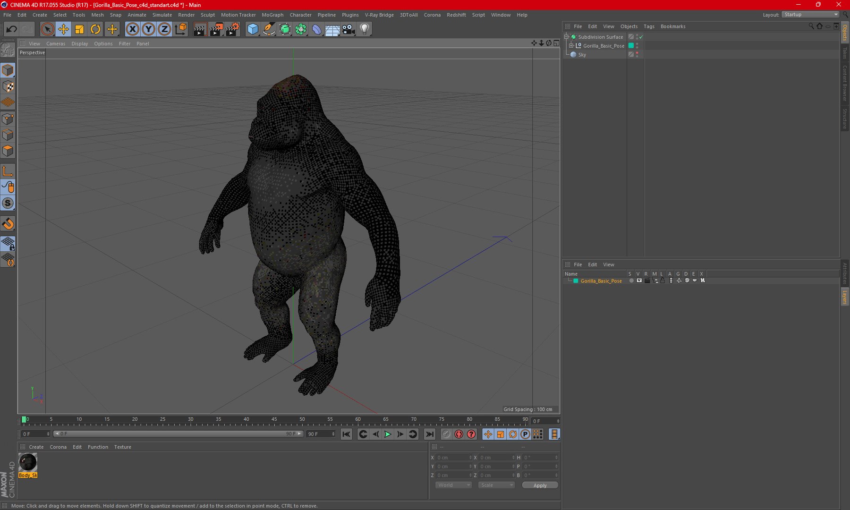This screenshot has width=850, height=510.
Task: Toggle the X axis lock
Action: (x=133, y=29)
